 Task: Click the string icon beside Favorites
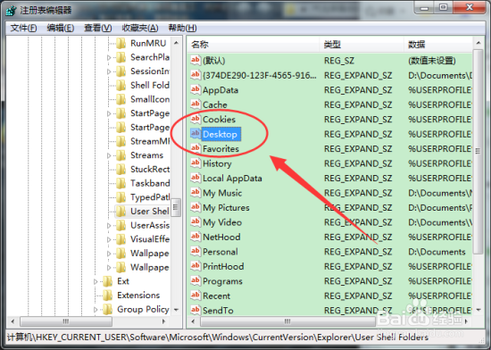[x=196, y=148]
